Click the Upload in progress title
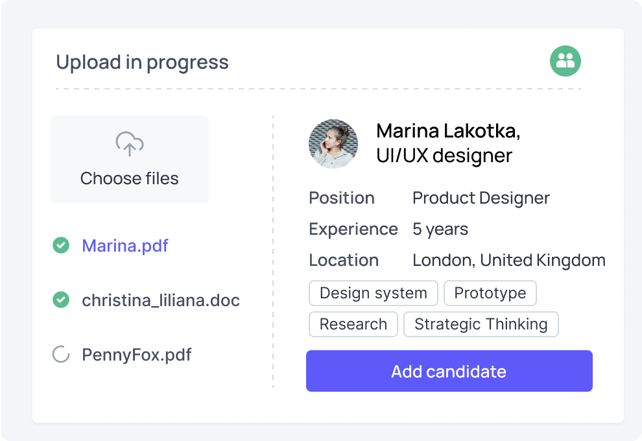 coord(142,62)
